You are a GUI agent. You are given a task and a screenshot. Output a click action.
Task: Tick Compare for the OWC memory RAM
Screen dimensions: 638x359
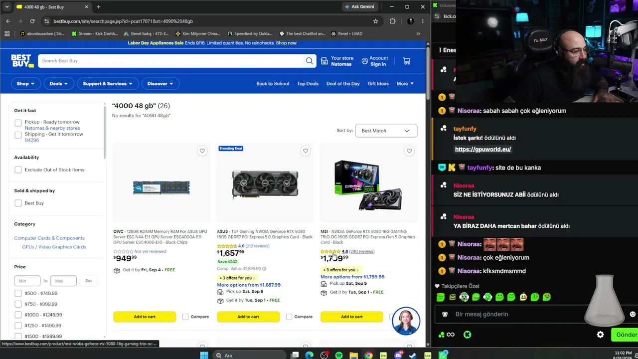pyautogui.click(x=185, y=317)
